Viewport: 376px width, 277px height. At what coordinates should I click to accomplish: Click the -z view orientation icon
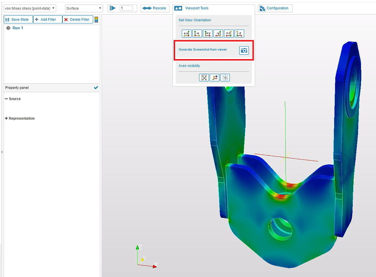pos(239,33)
